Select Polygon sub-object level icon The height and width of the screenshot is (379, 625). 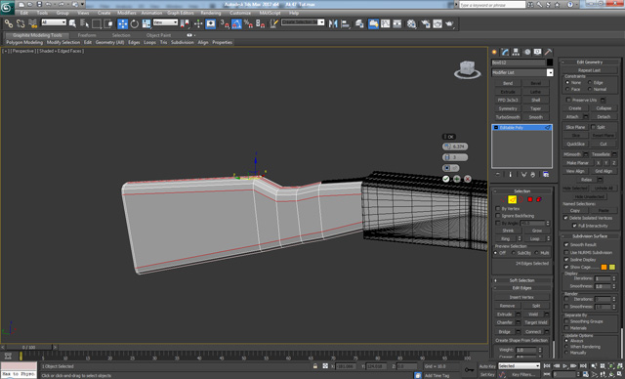[530, 199]
